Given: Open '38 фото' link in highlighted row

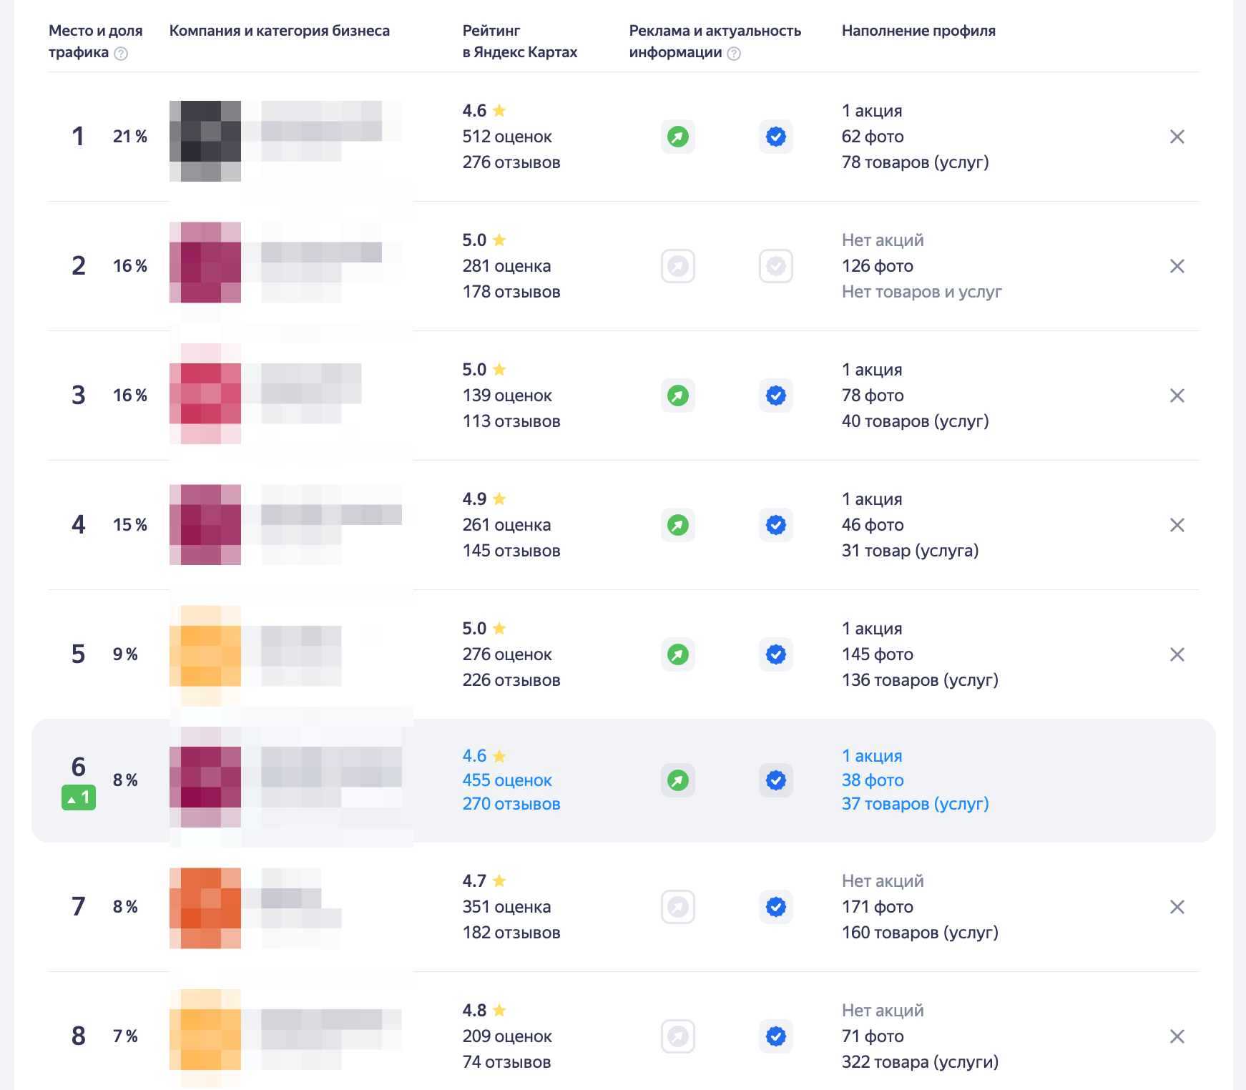Looking at the screenshot, I should point(872,780).
